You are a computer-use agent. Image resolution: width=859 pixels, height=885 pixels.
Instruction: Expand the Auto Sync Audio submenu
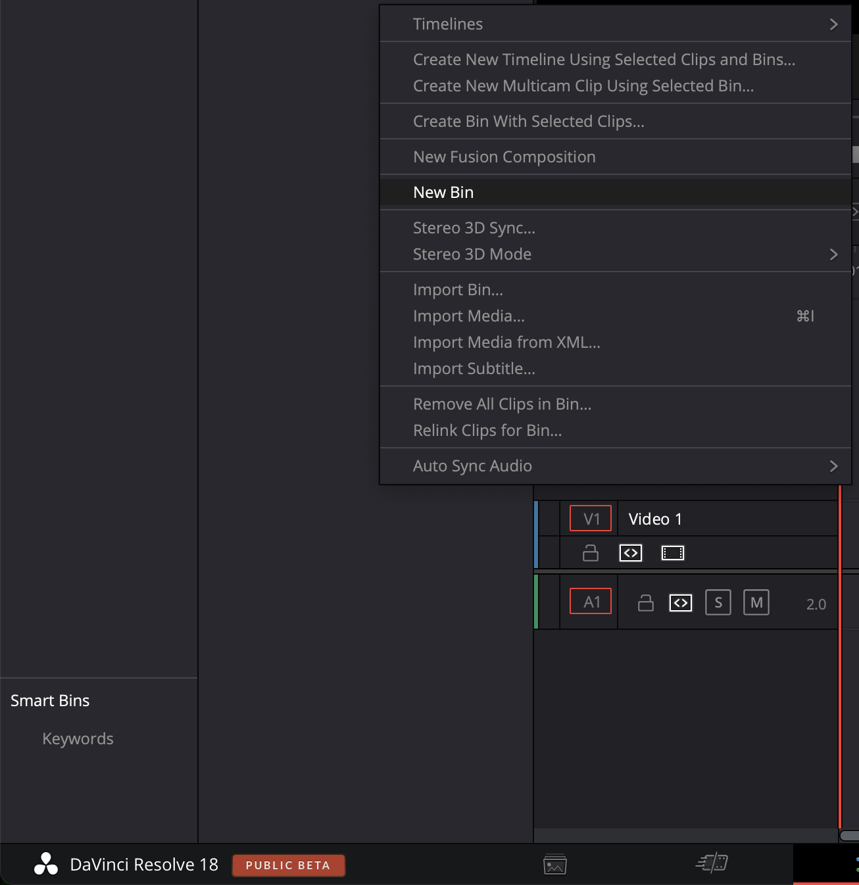616,466
